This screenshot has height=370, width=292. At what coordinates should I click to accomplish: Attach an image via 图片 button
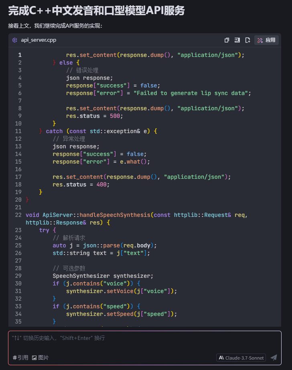pyautogui.click(x=41, y=358)
